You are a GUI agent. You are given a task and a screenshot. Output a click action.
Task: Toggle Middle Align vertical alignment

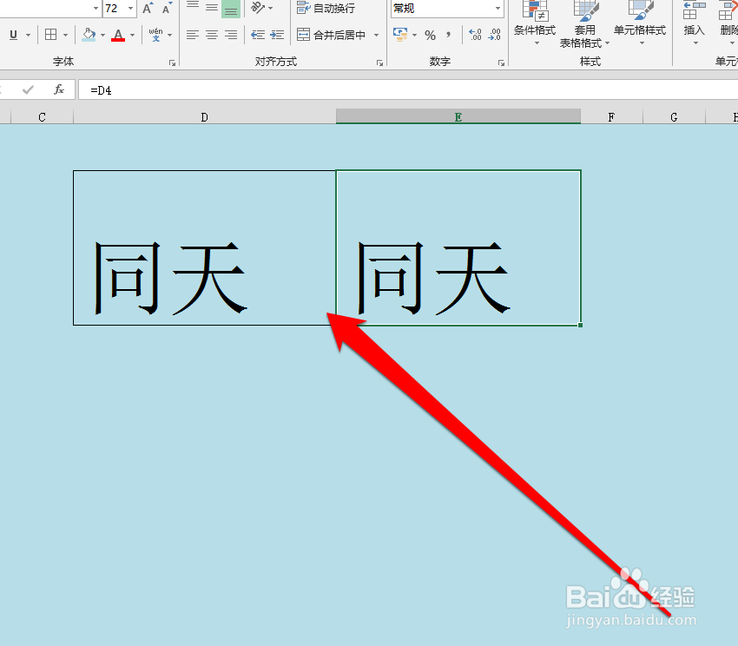tap(210, 10)
